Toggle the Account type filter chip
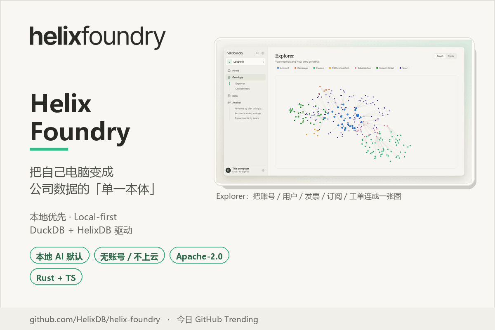 click(x=283, y=68)
